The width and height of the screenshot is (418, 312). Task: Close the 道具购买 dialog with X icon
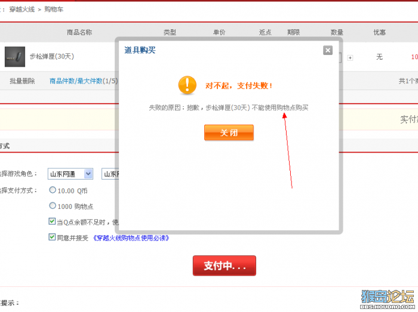coord(328,50)
